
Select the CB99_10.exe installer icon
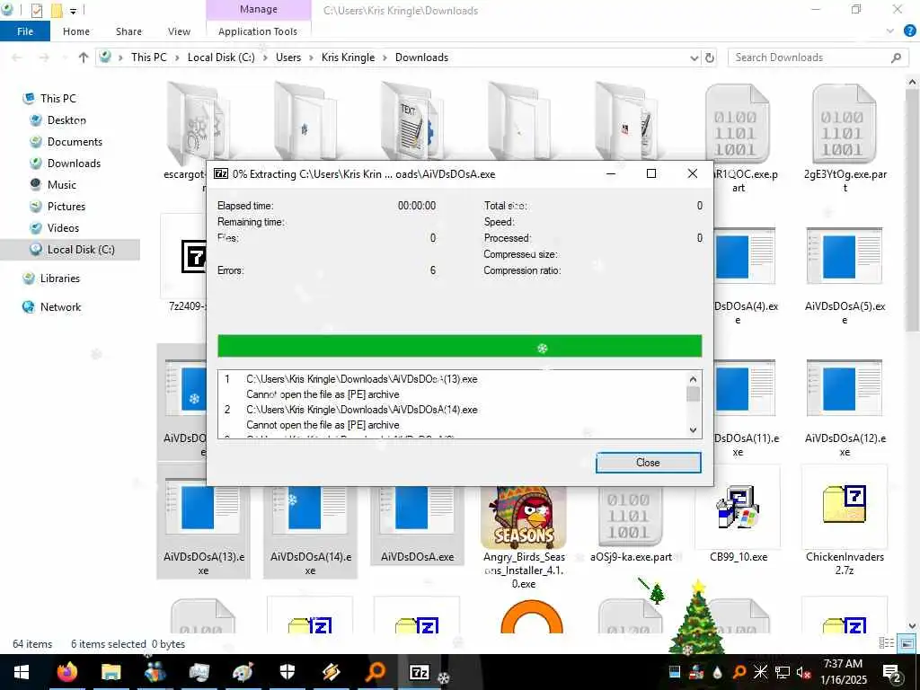pos(738,507)
